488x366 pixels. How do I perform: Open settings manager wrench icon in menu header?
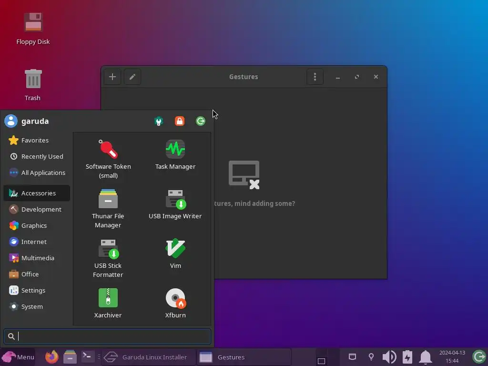click(x=159, y=121)
